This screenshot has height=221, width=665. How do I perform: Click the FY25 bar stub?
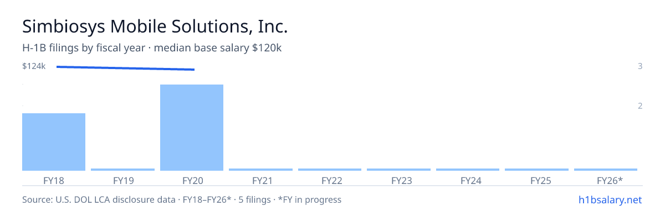[x=536, y=170]
